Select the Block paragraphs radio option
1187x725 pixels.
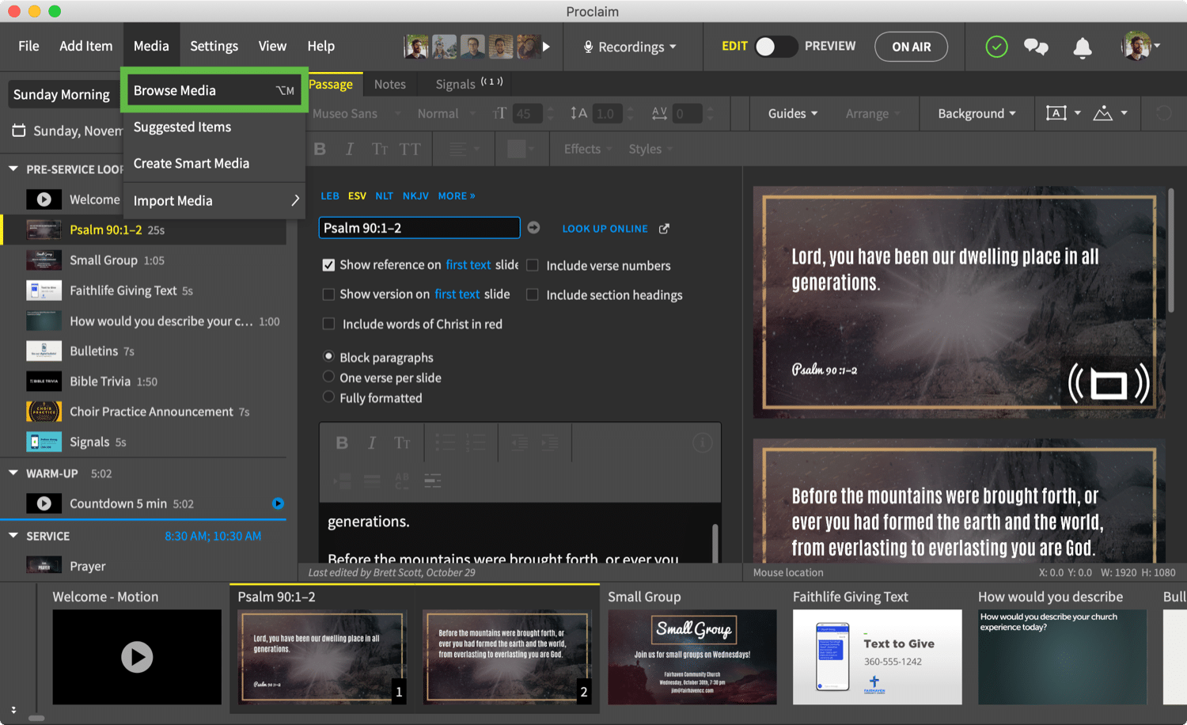(328, 357)
